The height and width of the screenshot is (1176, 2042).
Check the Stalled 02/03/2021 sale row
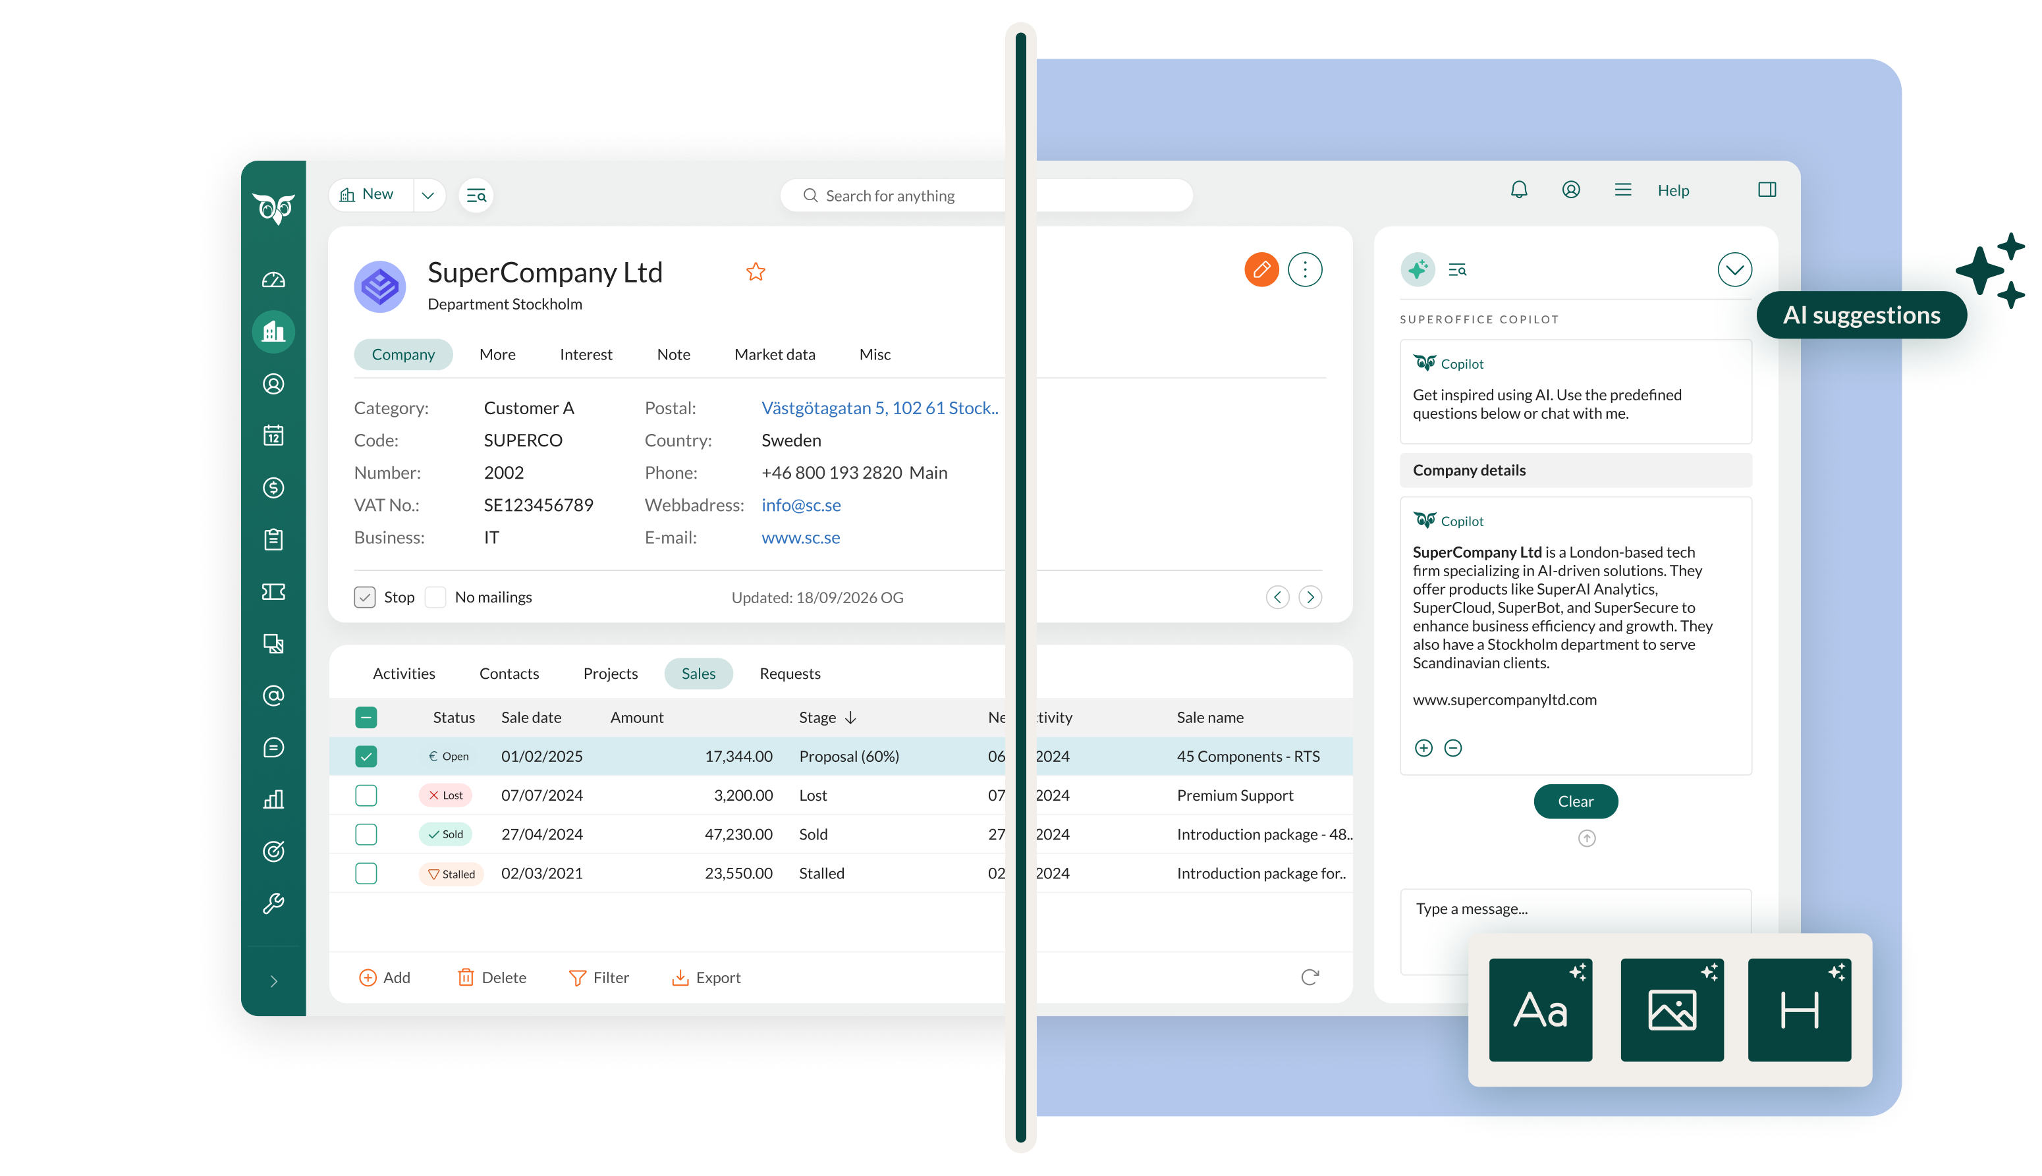365,873
